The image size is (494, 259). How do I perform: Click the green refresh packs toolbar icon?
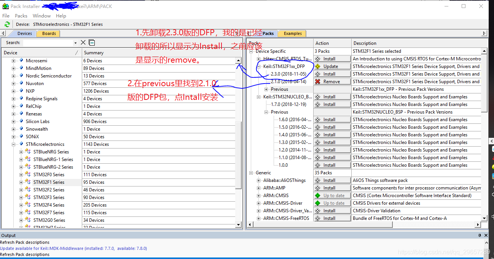[7, 24]
